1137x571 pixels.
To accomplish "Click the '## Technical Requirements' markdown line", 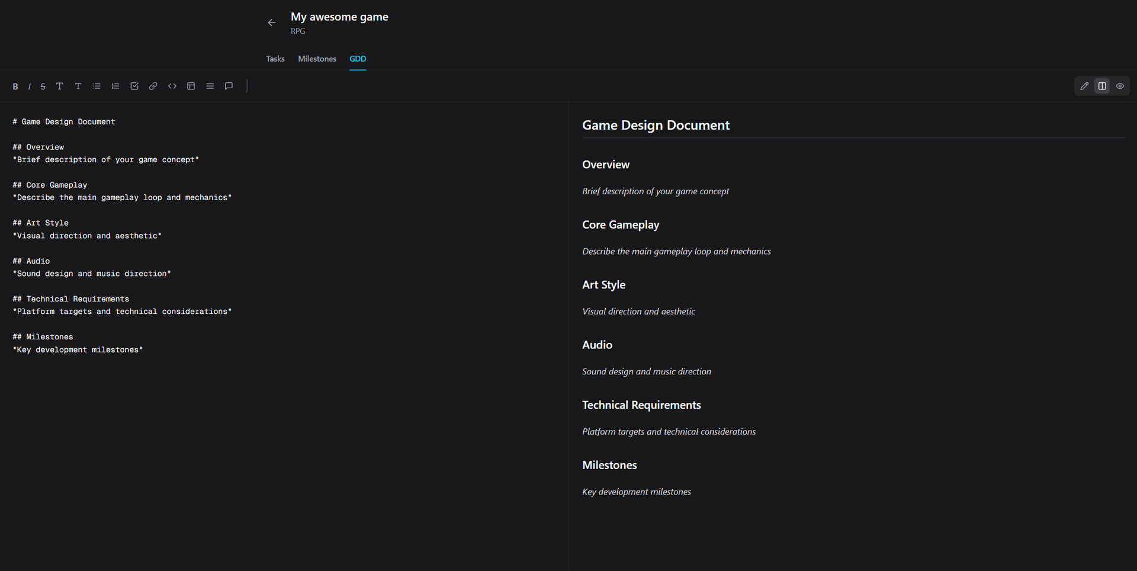I will [71, 299].
